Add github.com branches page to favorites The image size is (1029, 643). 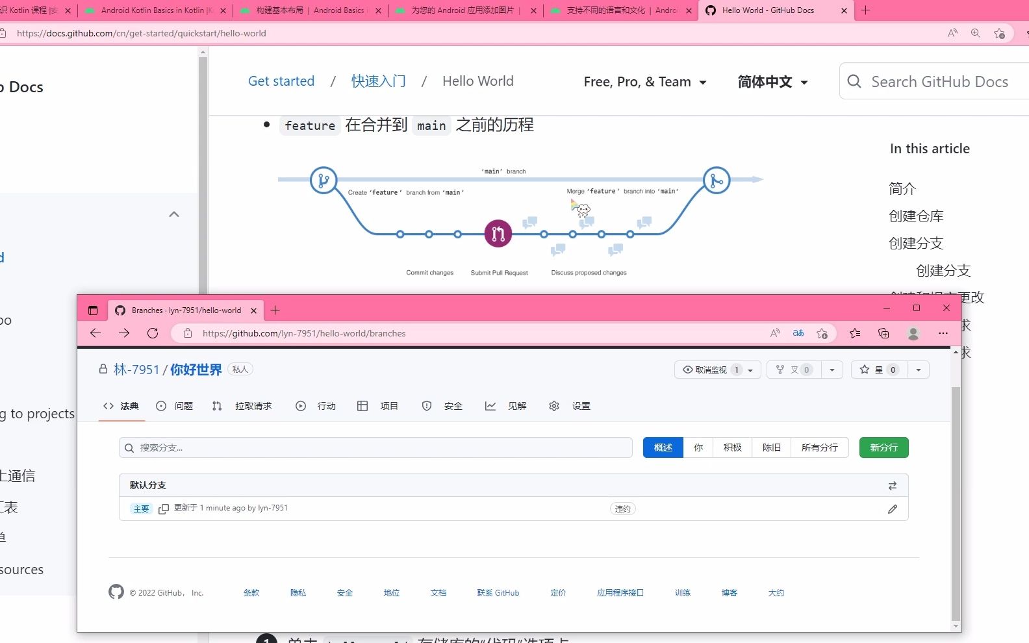[822, 333]
